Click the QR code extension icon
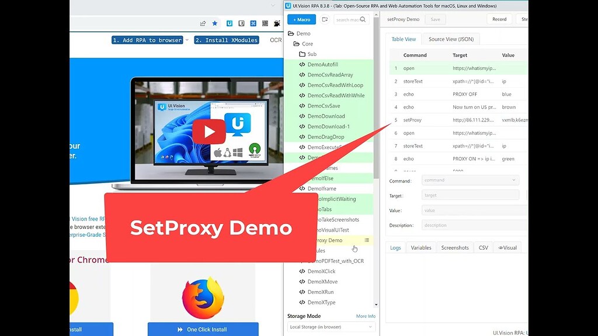Screen dimensions: 598x336 point(265,23)
